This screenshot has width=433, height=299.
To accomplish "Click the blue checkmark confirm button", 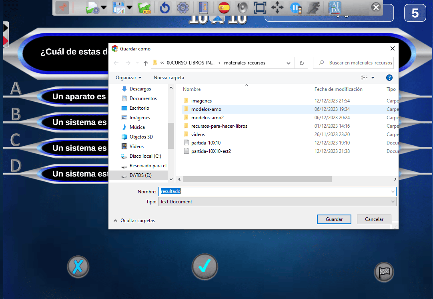I will tap(204, 266).
